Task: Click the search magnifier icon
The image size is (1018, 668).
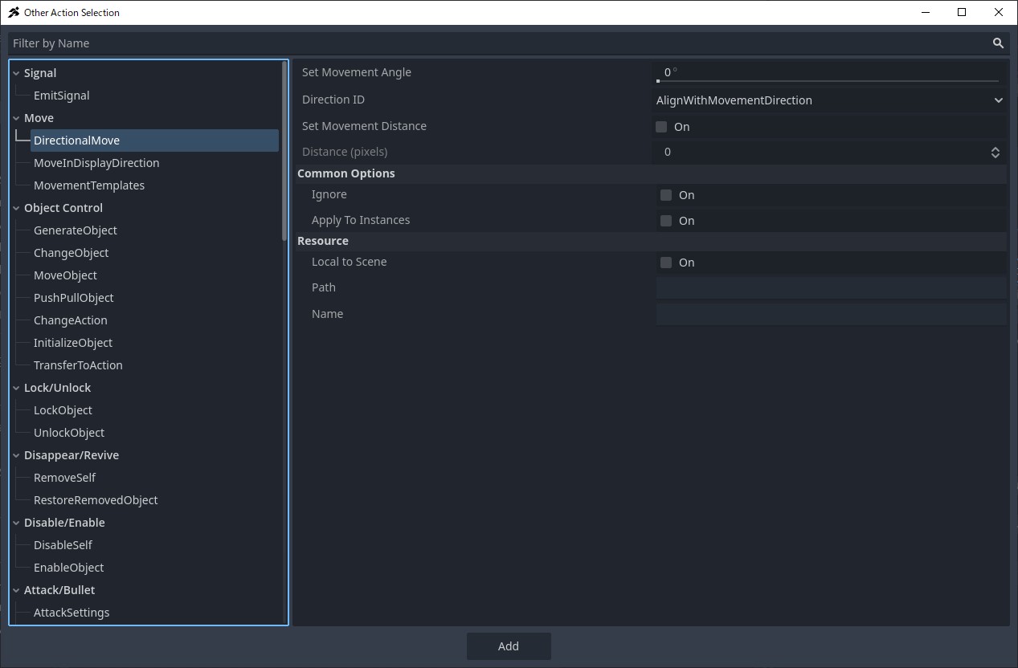Action: coord(998,43)
